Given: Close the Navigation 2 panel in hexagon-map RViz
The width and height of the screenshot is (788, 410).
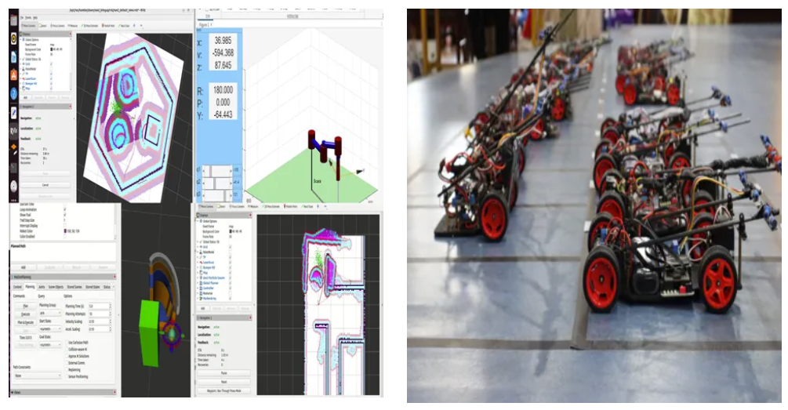Looking at the screenshot, I should tap(71, 106).
